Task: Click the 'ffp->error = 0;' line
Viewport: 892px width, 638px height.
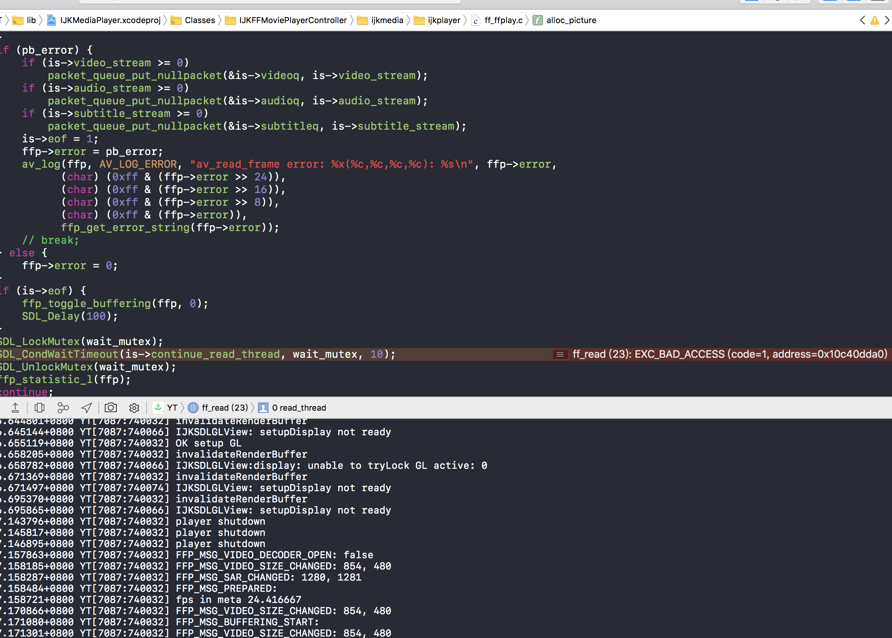Action: pyautogui.click(x=70, y=266)
